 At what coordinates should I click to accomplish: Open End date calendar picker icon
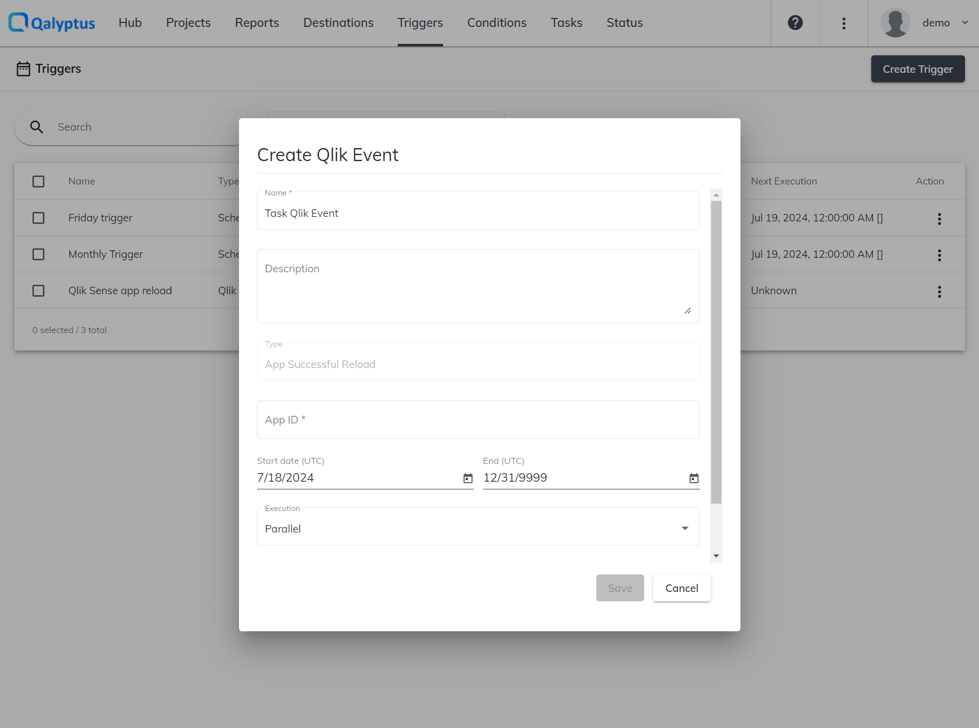(x=694, y=478)
